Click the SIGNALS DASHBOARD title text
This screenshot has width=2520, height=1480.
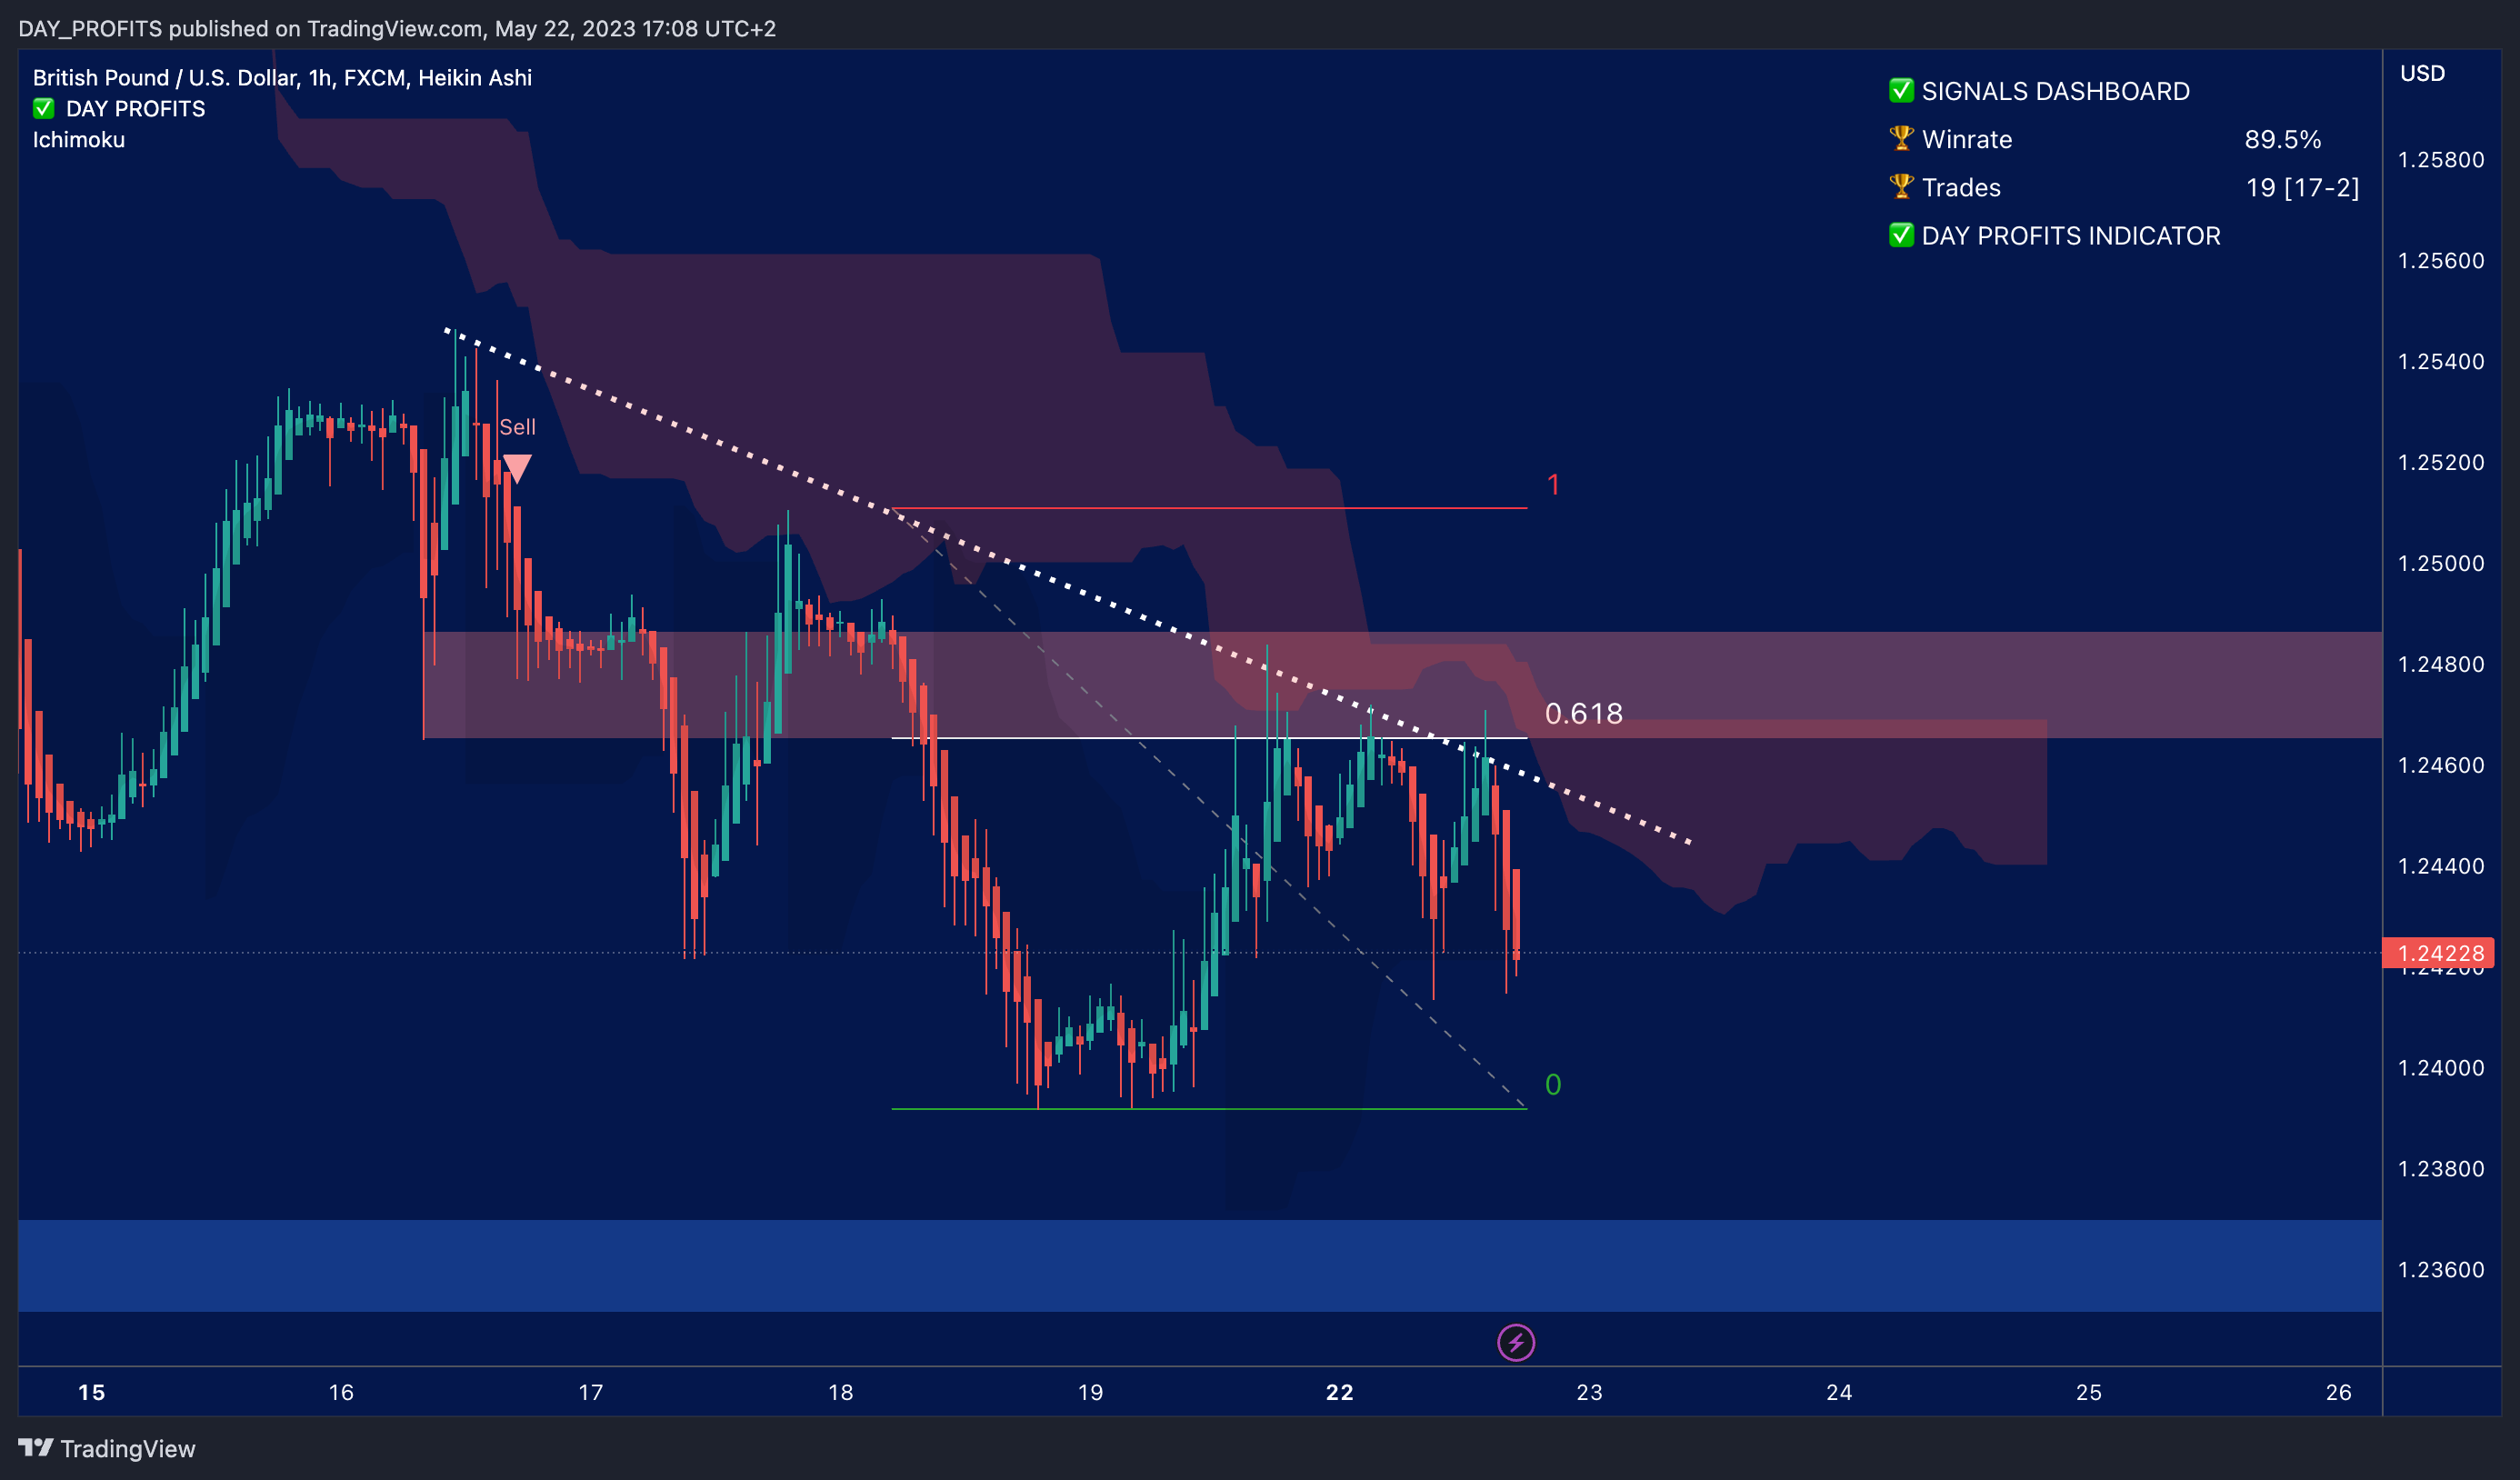[2055, 91]
